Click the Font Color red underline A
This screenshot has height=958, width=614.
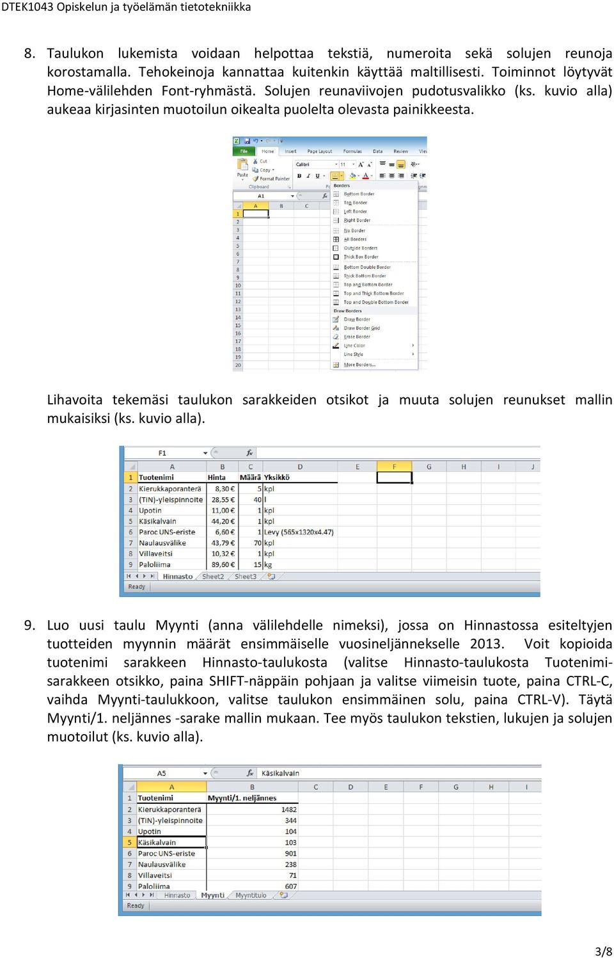coord(365,176)
